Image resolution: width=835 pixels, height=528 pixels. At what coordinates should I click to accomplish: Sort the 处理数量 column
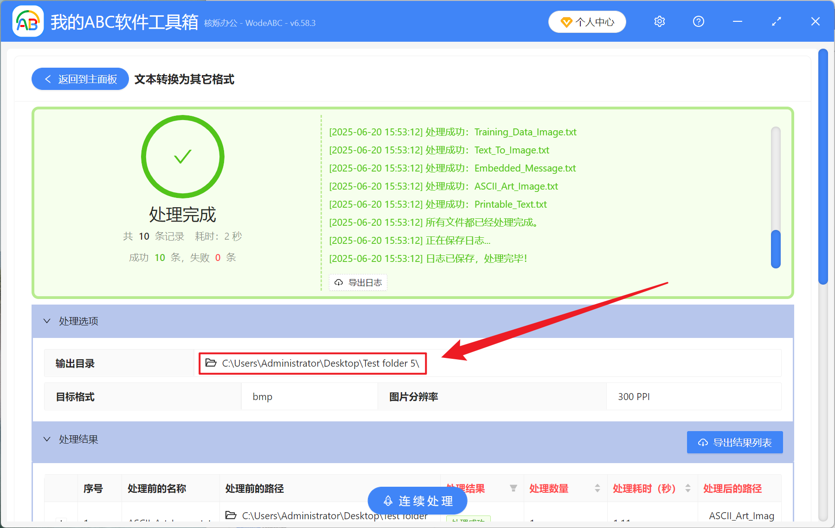[x=597, y=488]
